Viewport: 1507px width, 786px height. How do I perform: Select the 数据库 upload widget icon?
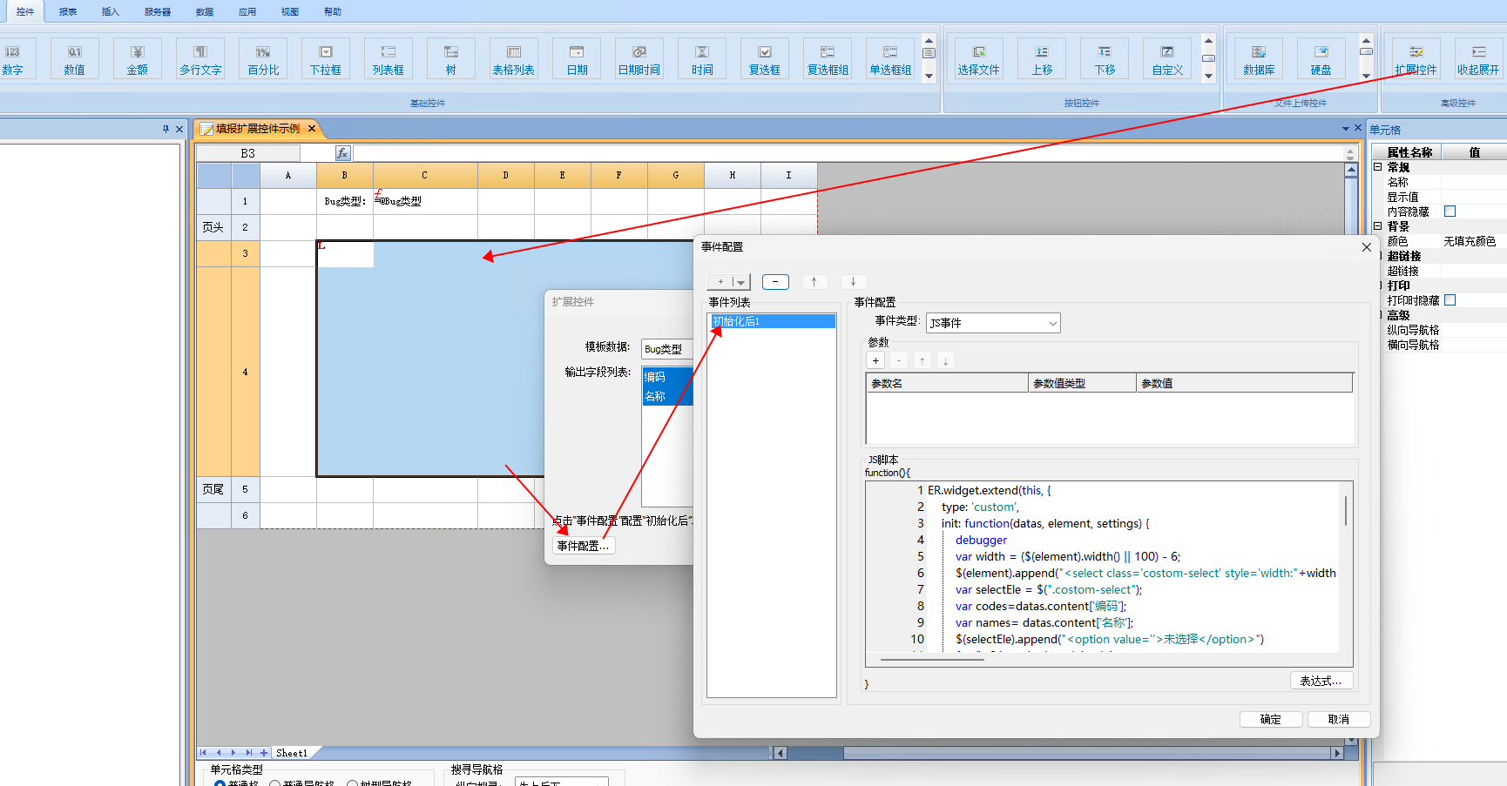(1259, 59)
